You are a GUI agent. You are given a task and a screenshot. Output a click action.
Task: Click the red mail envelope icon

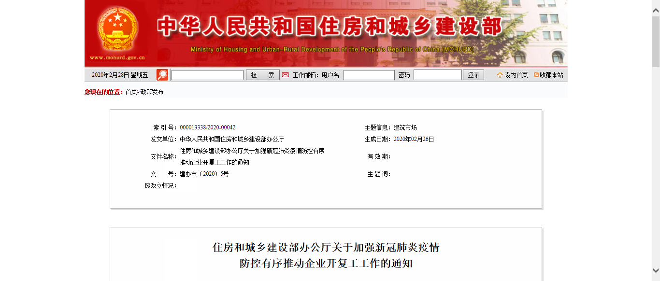pos(286,75)
